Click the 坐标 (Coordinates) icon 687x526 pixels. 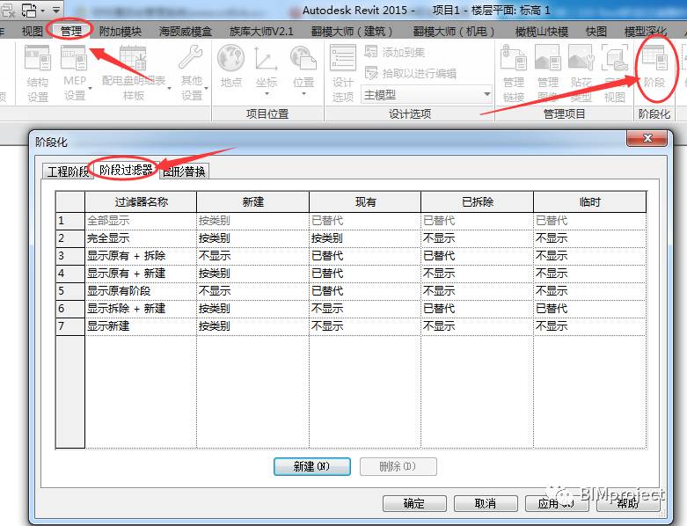coord(267,58)
